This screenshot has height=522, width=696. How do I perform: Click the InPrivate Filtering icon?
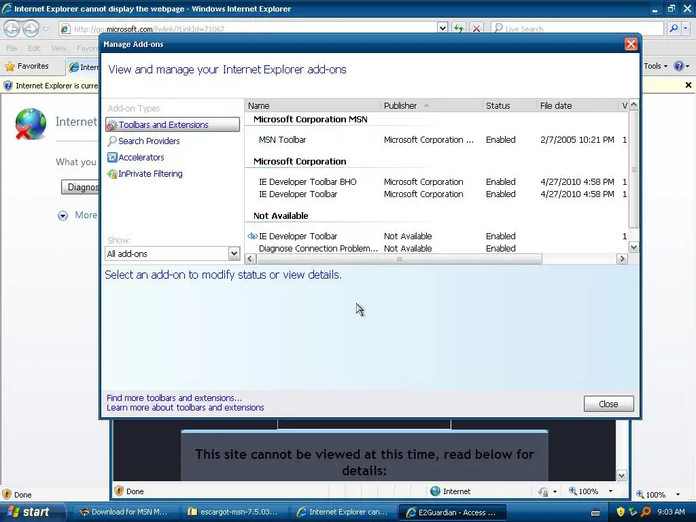click(x=112, y=174)
